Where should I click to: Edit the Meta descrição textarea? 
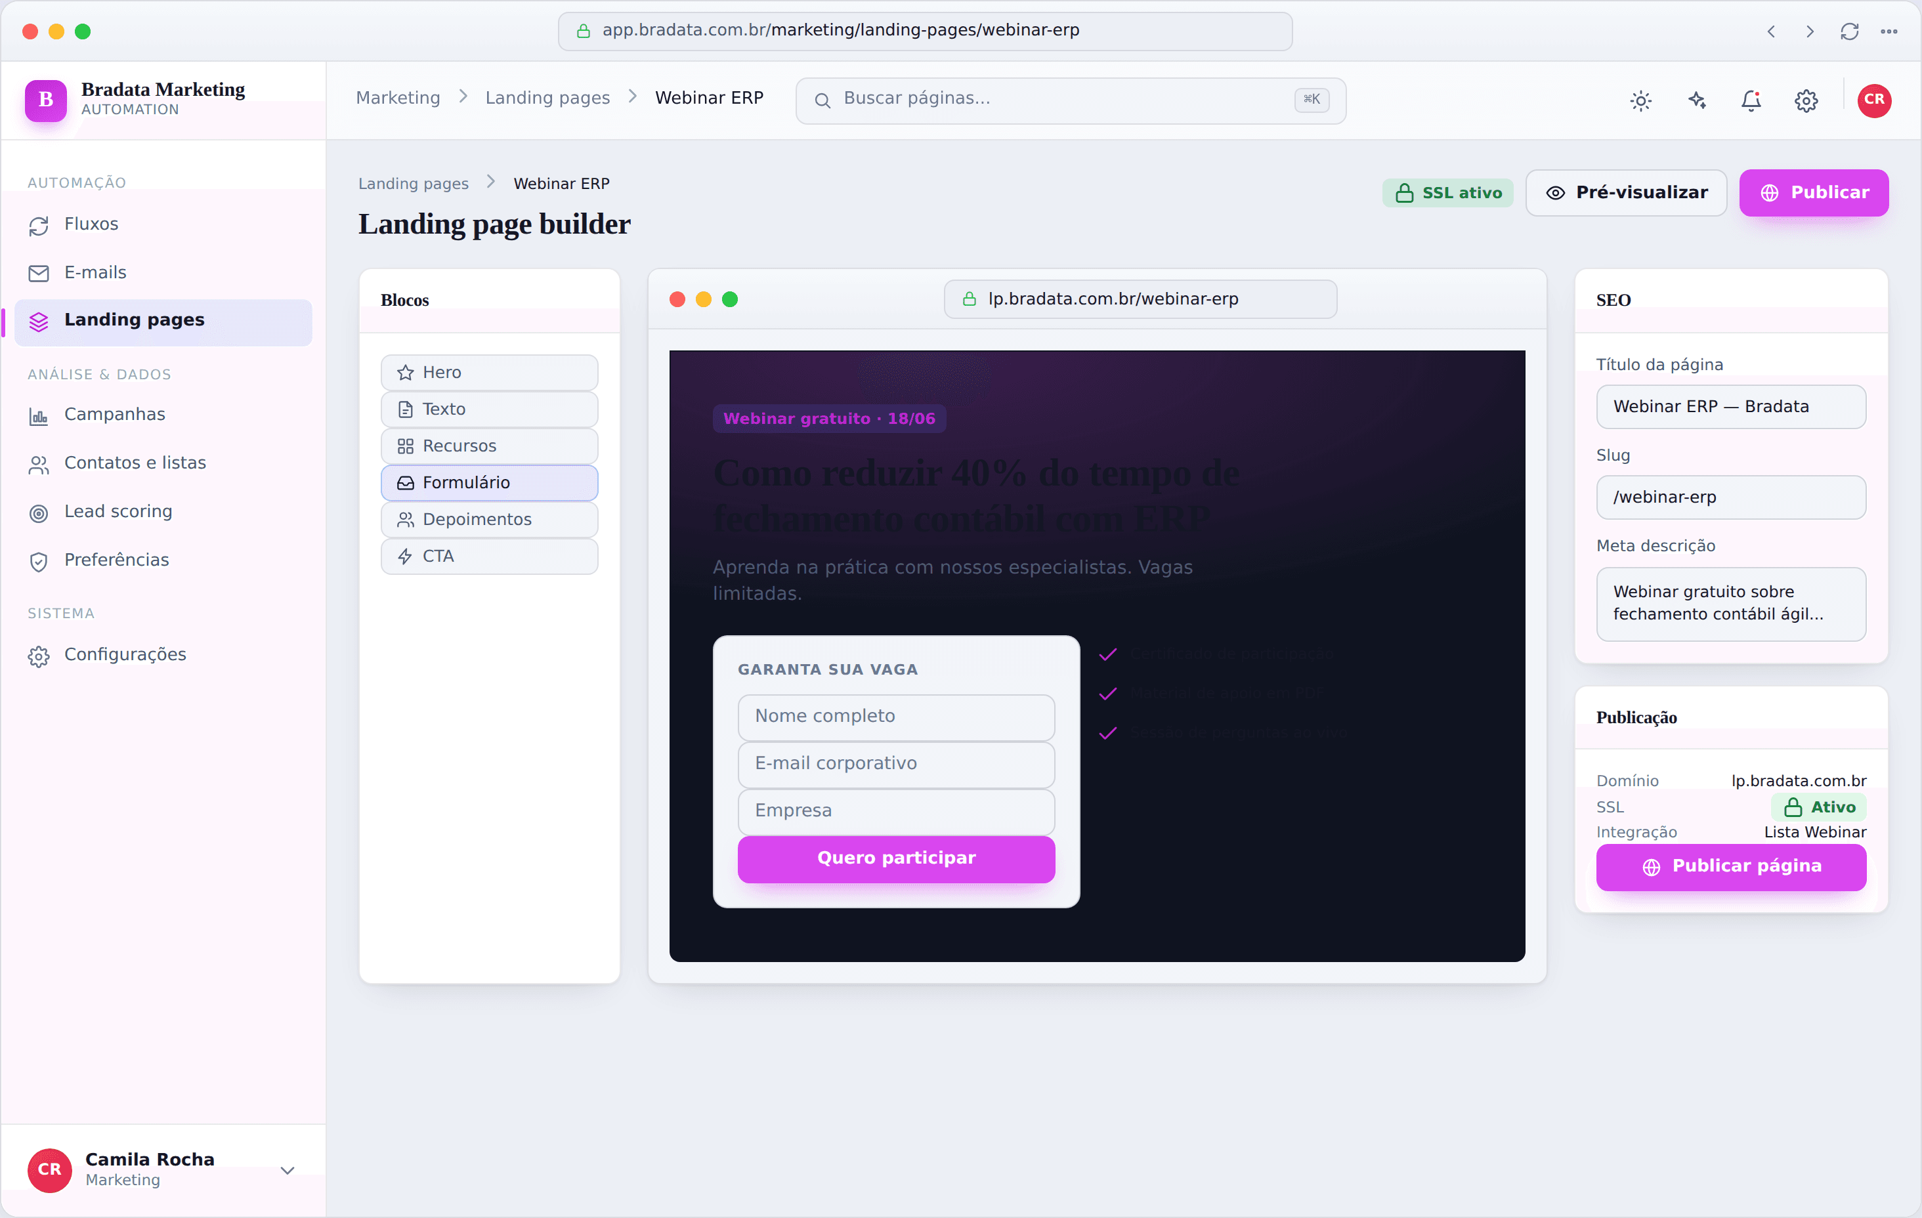[1730, 603]
